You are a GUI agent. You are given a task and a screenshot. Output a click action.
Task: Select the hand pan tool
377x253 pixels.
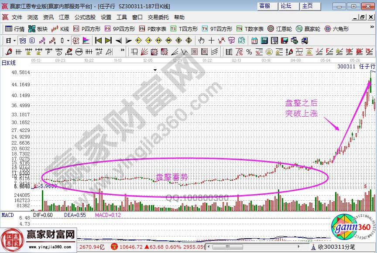click(x=201, y=40)
